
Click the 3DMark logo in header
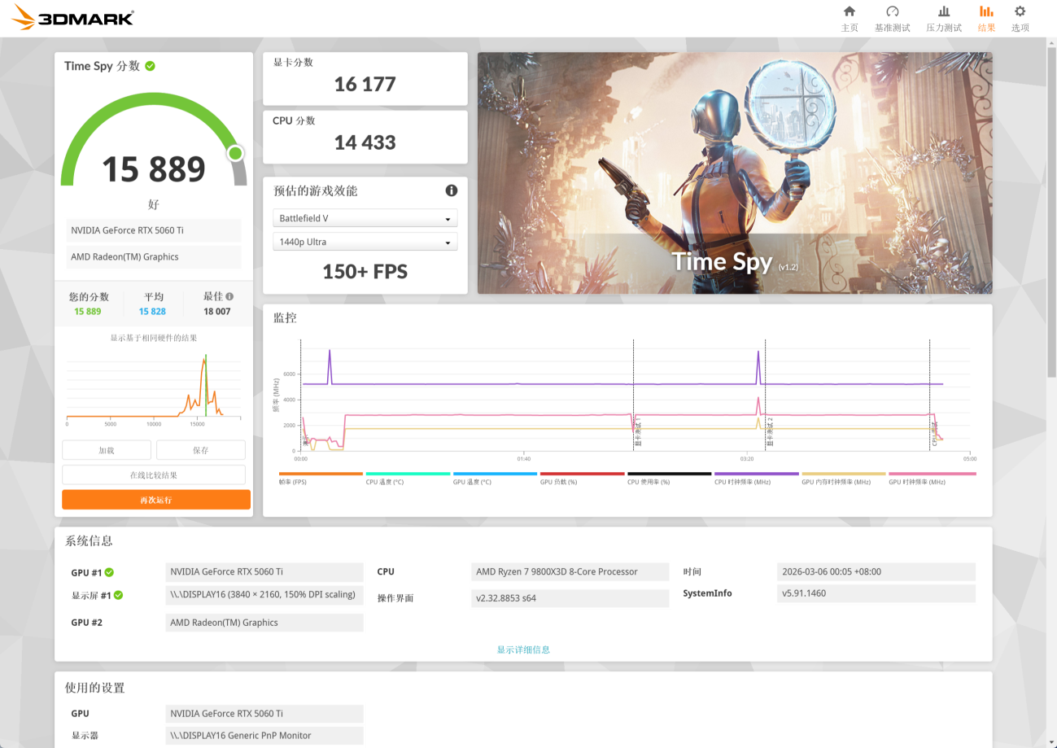[x=73, y=18]
